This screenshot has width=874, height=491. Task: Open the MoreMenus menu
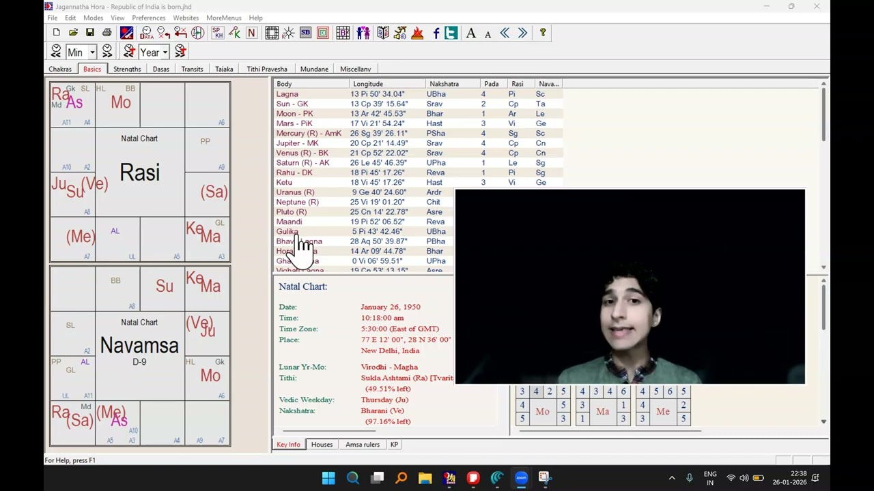[x=224, y=18]
